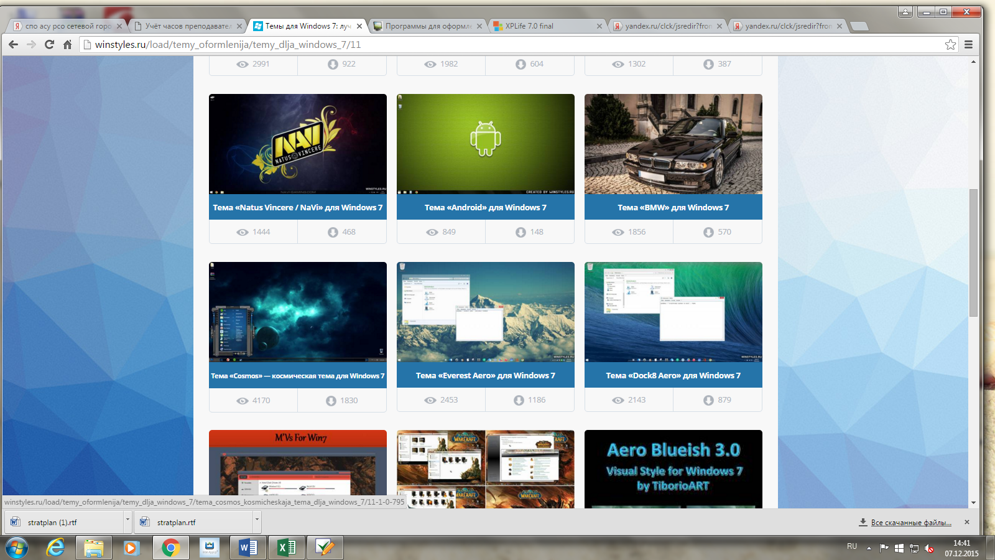This screenshot has width=995, height=560.
Task: Click the RU language indicator
Action: pyautogui.click(x=852, y=546)
